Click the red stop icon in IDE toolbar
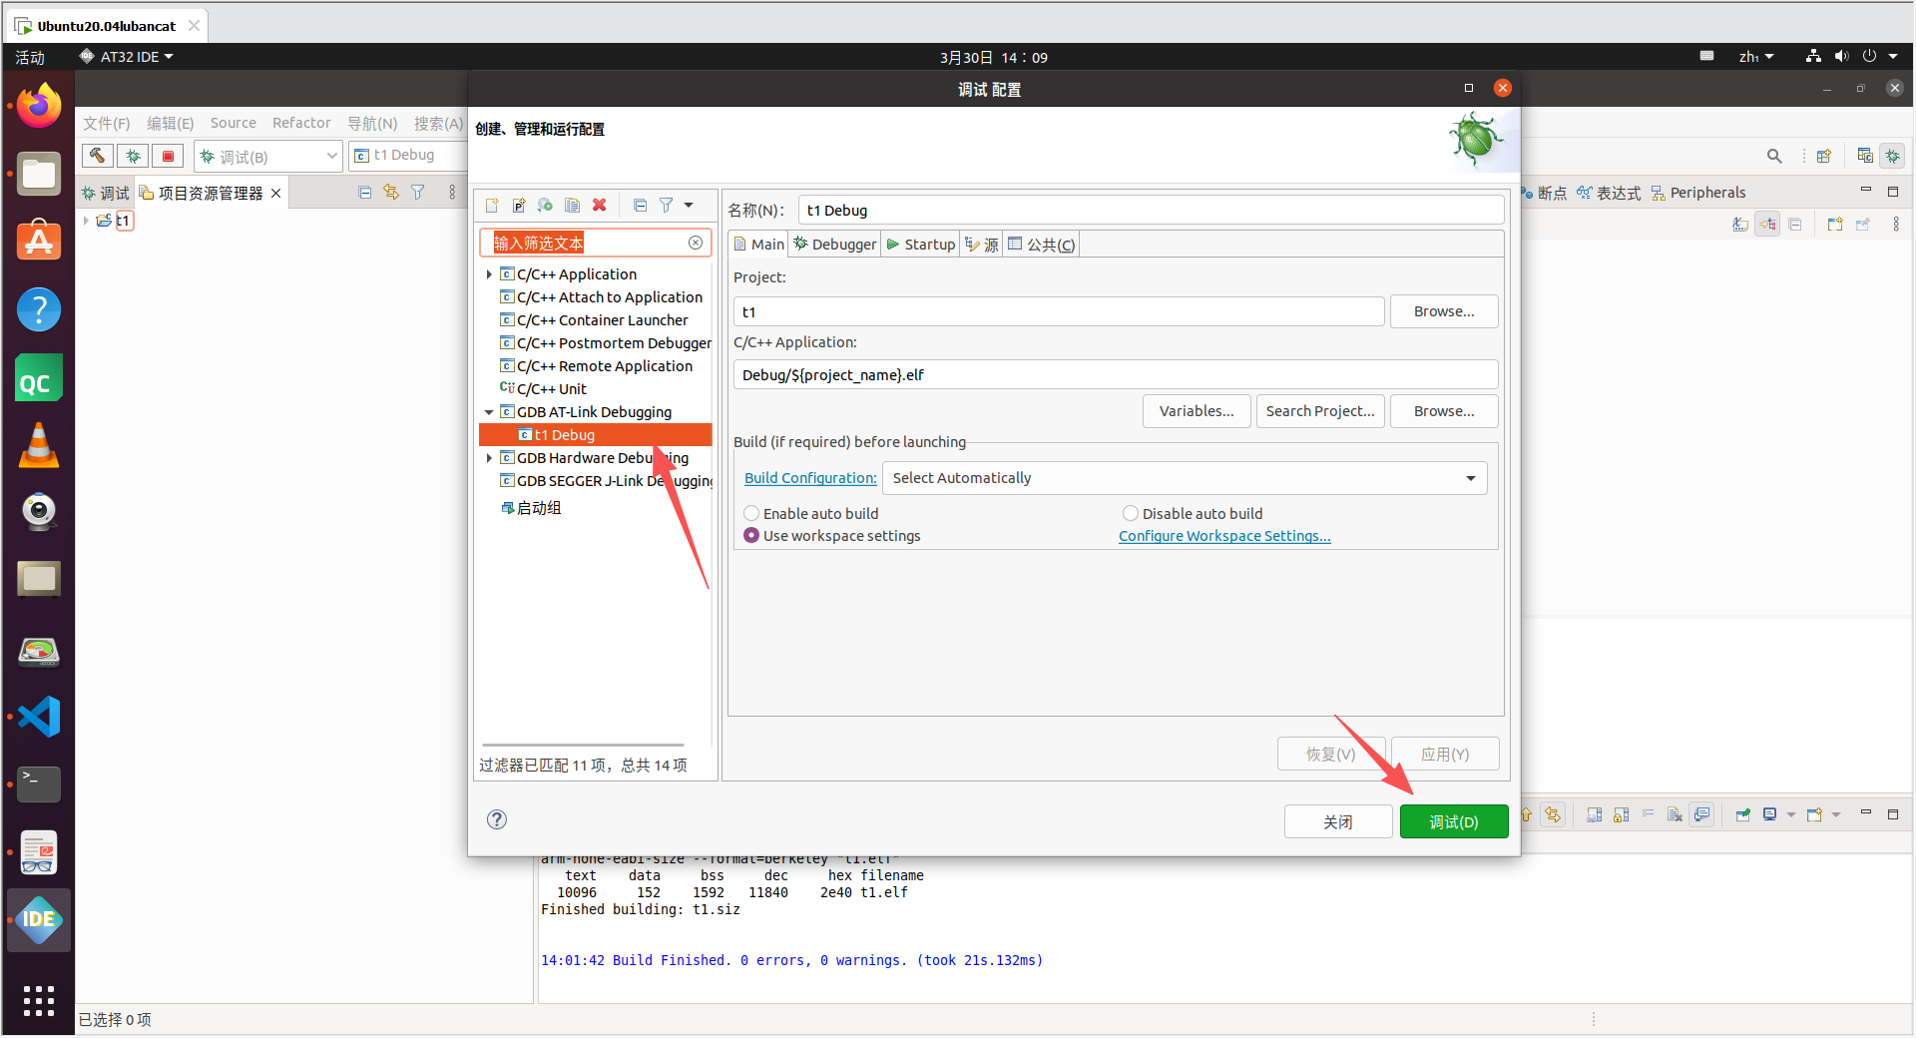Image resolution: width=1916 pixels, height=1038 pixels. click(168, 156)
